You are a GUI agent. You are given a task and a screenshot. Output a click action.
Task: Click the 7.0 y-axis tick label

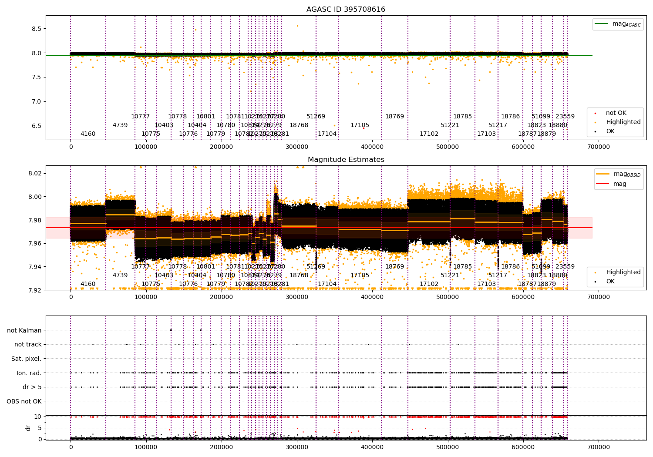36,102
